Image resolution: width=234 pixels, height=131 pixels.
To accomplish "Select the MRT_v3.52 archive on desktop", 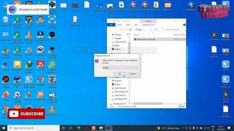I will pyautogui.click(x=168, y=6).
